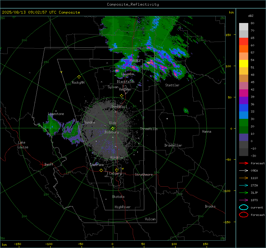Click the ThreeHills label
The image size is (266, 248).
(x=149, y=129)
